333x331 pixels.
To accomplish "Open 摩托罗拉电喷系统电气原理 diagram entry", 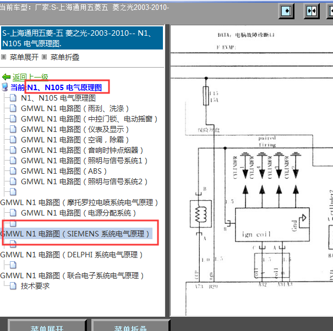I will (x=79, y=202).
